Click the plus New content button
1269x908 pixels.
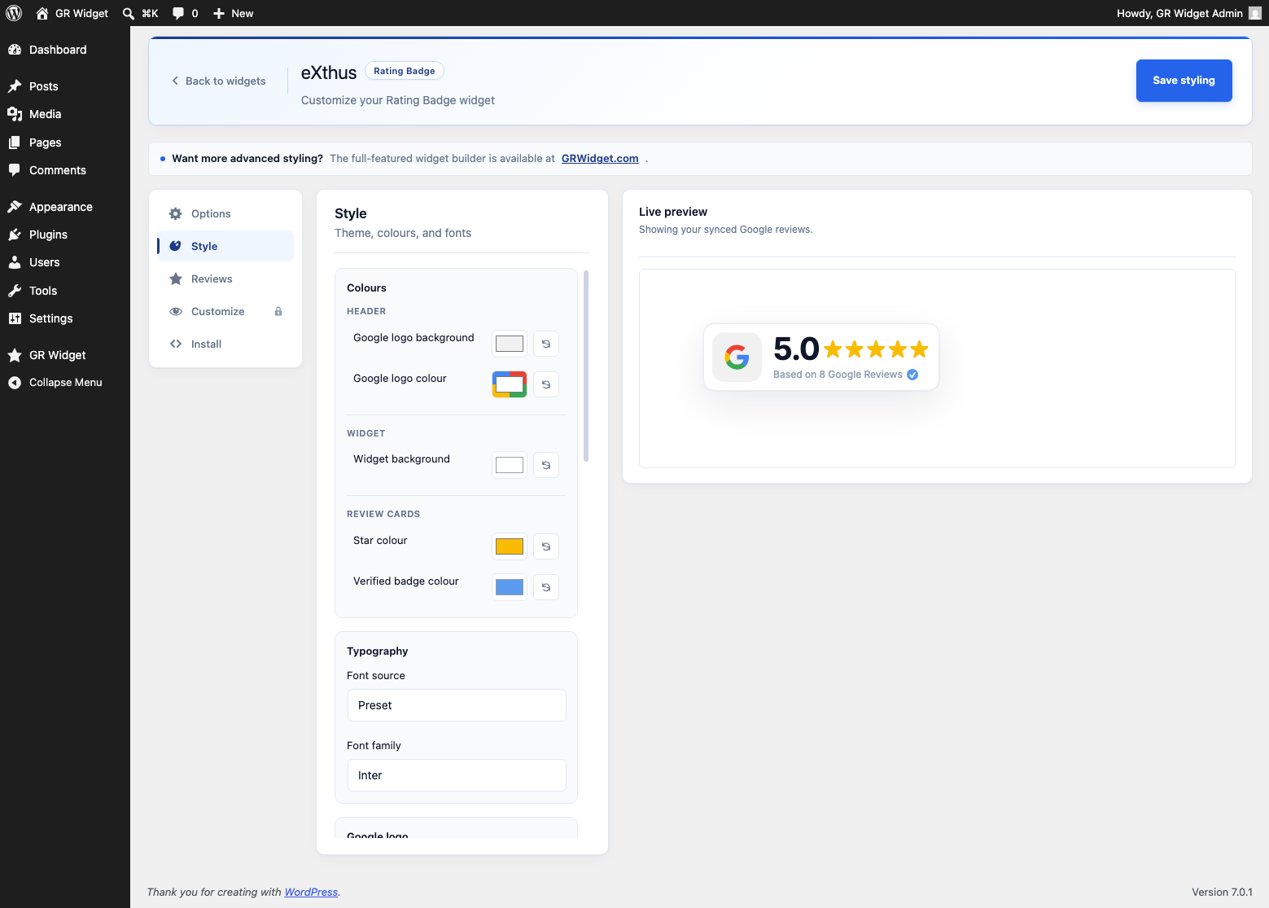pyautogui.click(x=234, y=13)
